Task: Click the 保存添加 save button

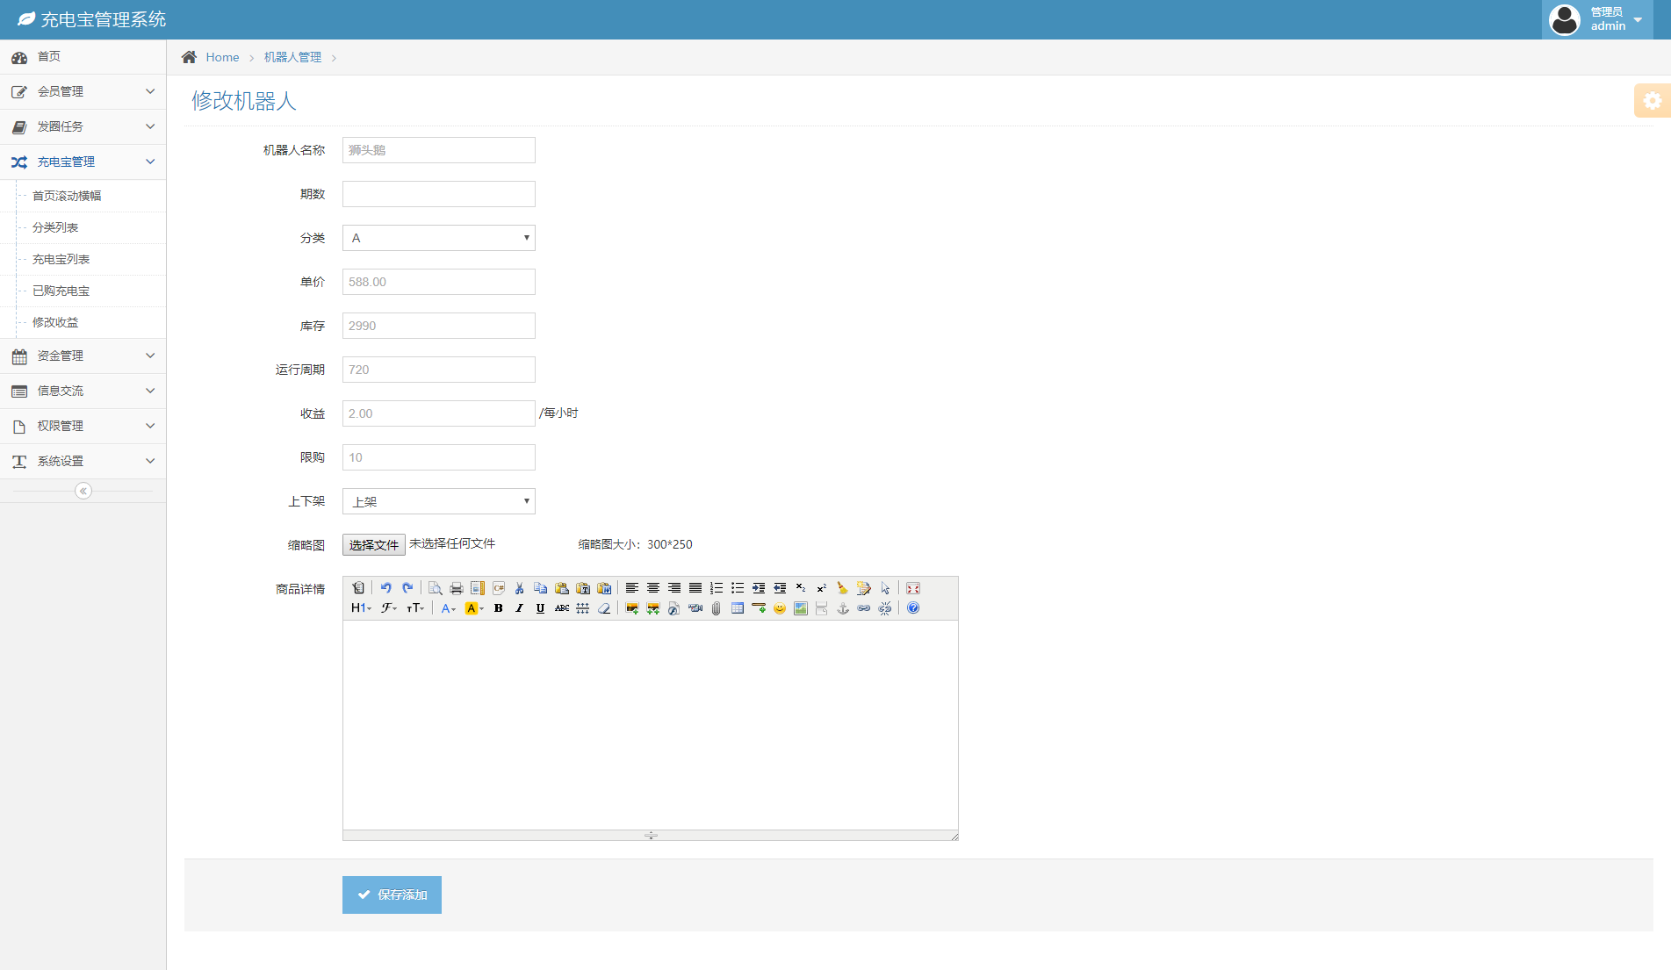Action: pyautogui.click(x=392, y=895)
